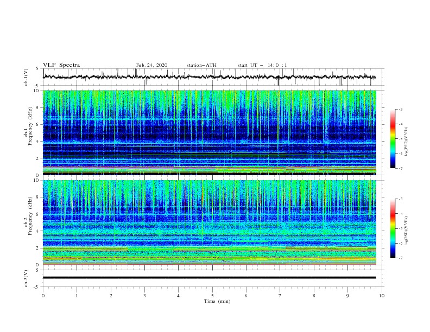Viewport: 430px width, 332px height.
Task: Select the ch.1 "Frequency (kHz)" axis label
Action: pyautogui.click(x=30, y=126)
